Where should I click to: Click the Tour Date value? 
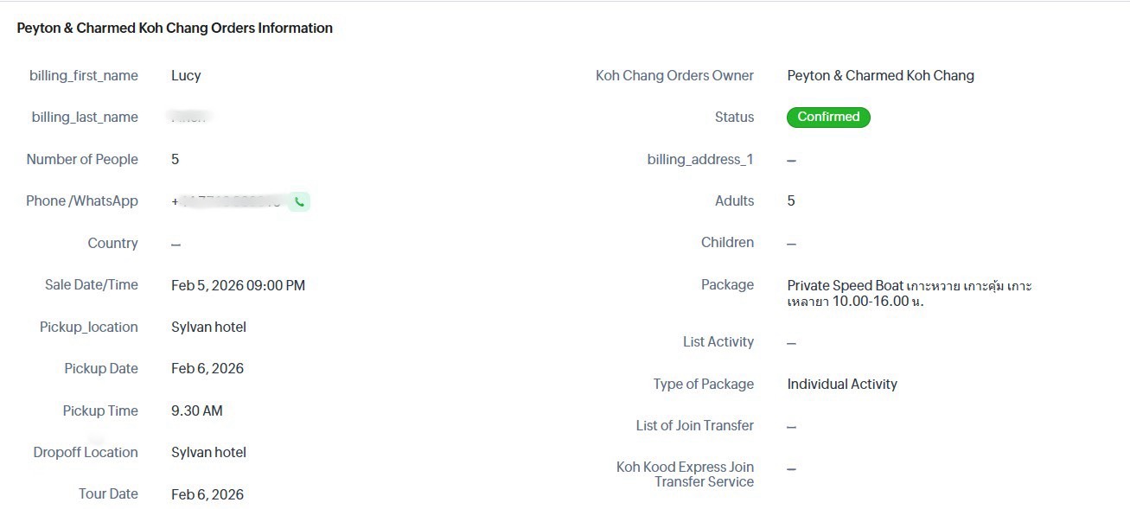(x=207, y=494)
